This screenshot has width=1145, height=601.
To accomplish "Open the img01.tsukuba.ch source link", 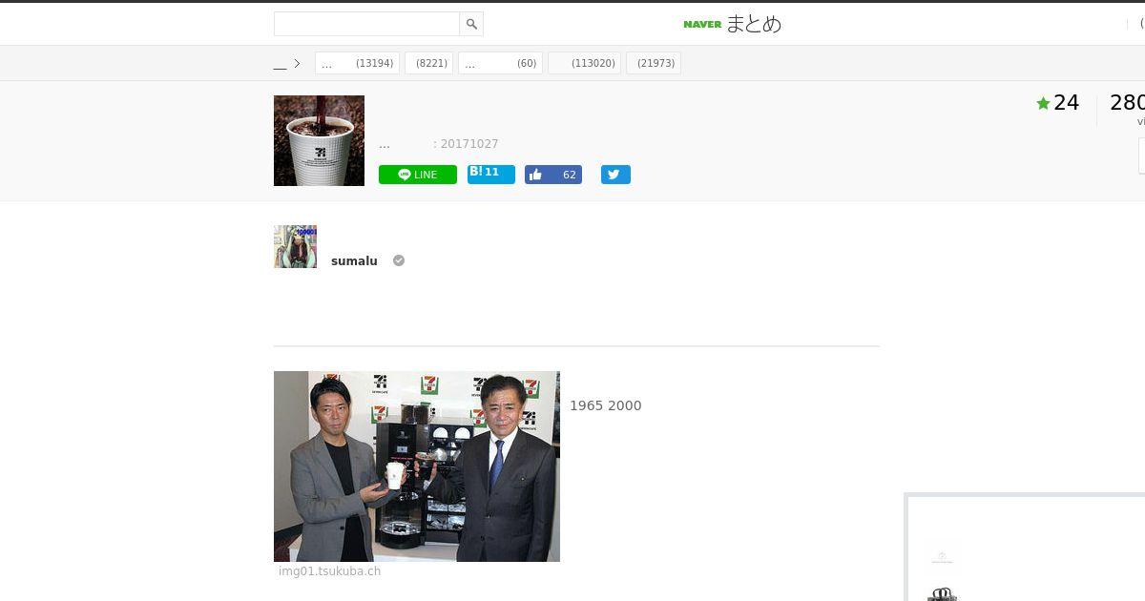I will pos(329,571).
